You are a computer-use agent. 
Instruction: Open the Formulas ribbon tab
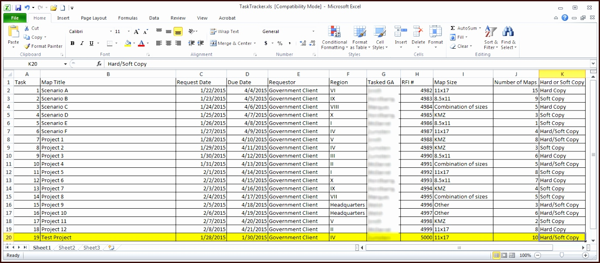(x=127, y=18)
